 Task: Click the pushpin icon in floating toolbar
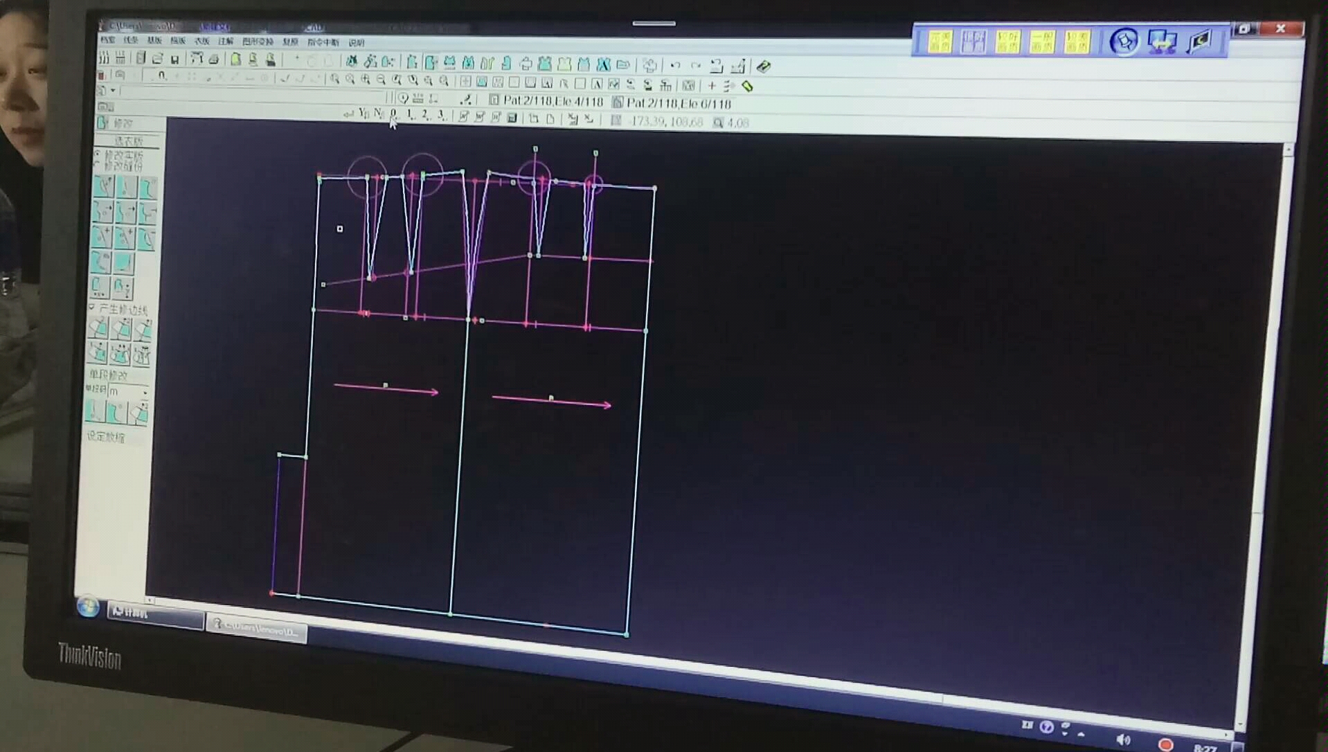[1124, 41]
